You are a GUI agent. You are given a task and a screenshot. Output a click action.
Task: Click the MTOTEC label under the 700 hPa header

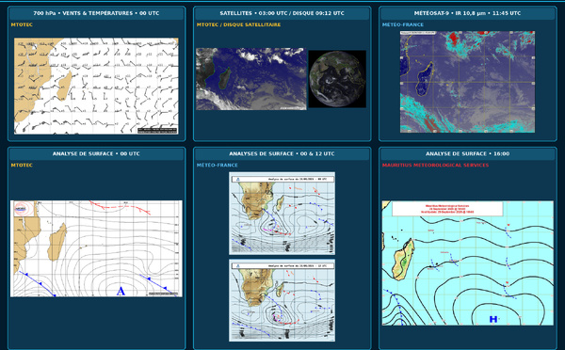tap(22, 24)
